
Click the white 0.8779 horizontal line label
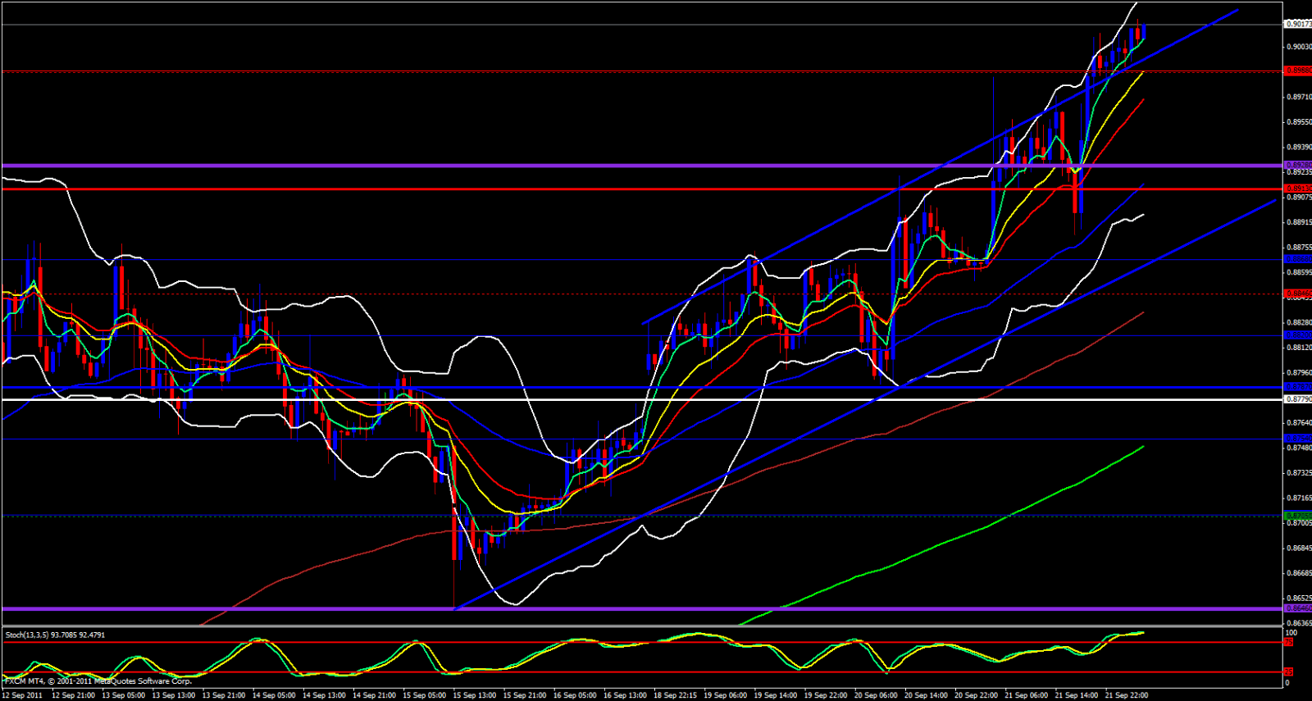(x=1297, y=399)
